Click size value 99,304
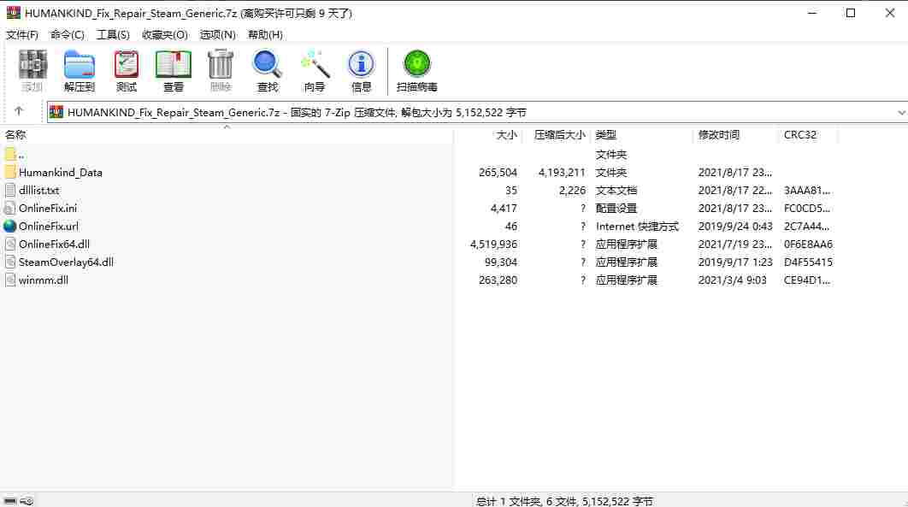The height and width of the screenshot is (507, 908). 501,262
